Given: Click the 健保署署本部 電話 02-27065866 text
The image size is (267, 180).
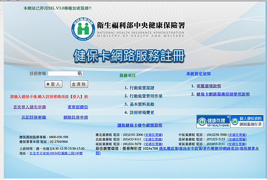Looking at the screenshot, I should pyautogui.click(x=44, y=141).
